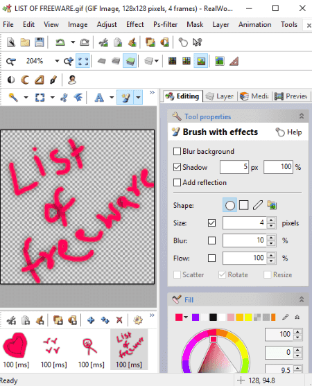The width and height of the screenshot is (312, 386).
Task: Click the redo icon
Action: [85, 42]
